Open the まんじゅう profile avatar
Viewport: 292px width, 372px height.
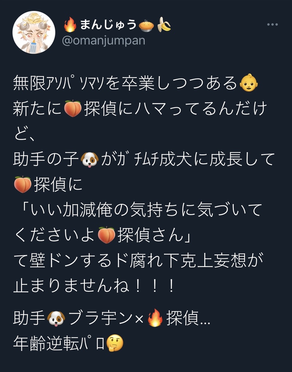pos(34,32)
